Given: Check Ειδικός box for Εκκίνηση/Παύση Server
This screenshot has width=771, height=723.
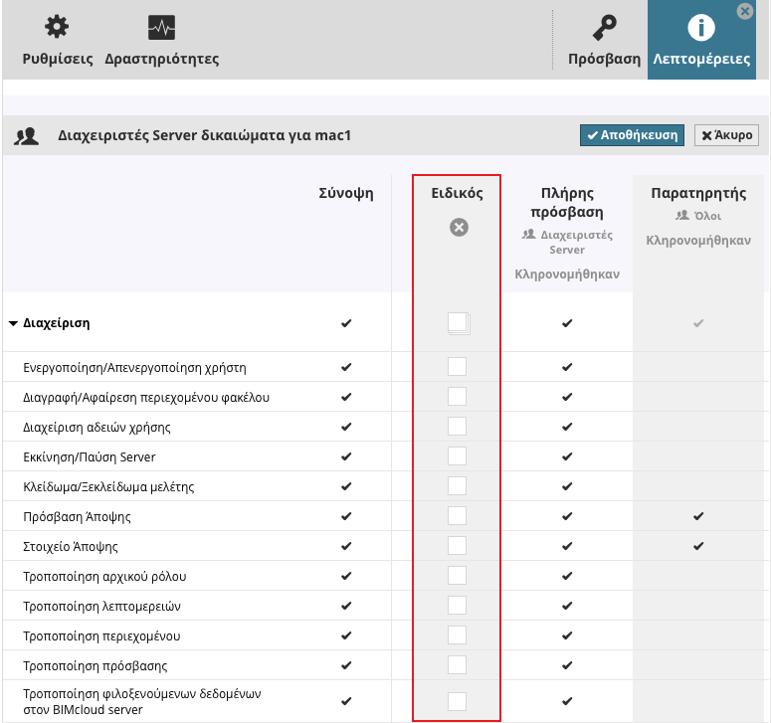Looking at the screenshot, I should 457,456.
